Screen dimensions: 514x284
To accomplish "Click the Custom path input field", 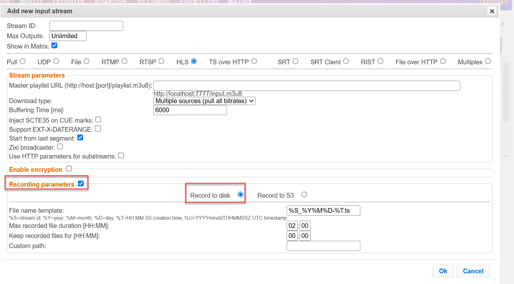I will (x=323, y=246).
